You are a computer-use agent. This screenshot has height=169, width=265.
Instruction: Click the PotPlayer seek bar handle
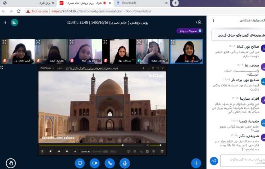pyautogui.click(x=123, y=145)
